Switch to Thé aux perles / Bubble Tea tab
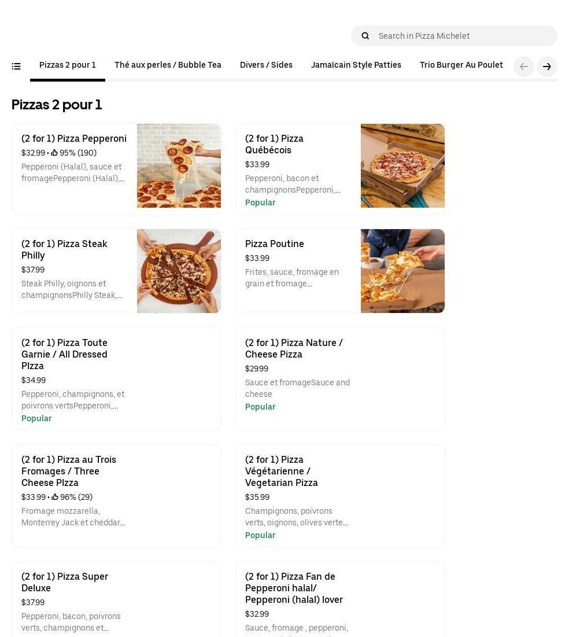Viewport: 569px width, 637px height. click(168, 65)
